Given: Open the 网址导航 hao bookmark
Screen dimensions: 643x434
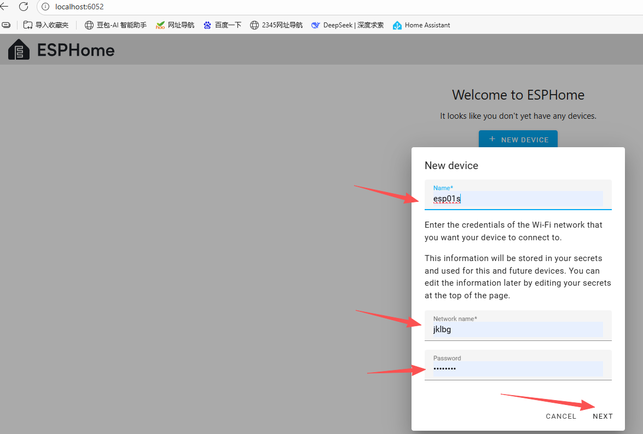Looking at the screenshot, I should 175,25.
